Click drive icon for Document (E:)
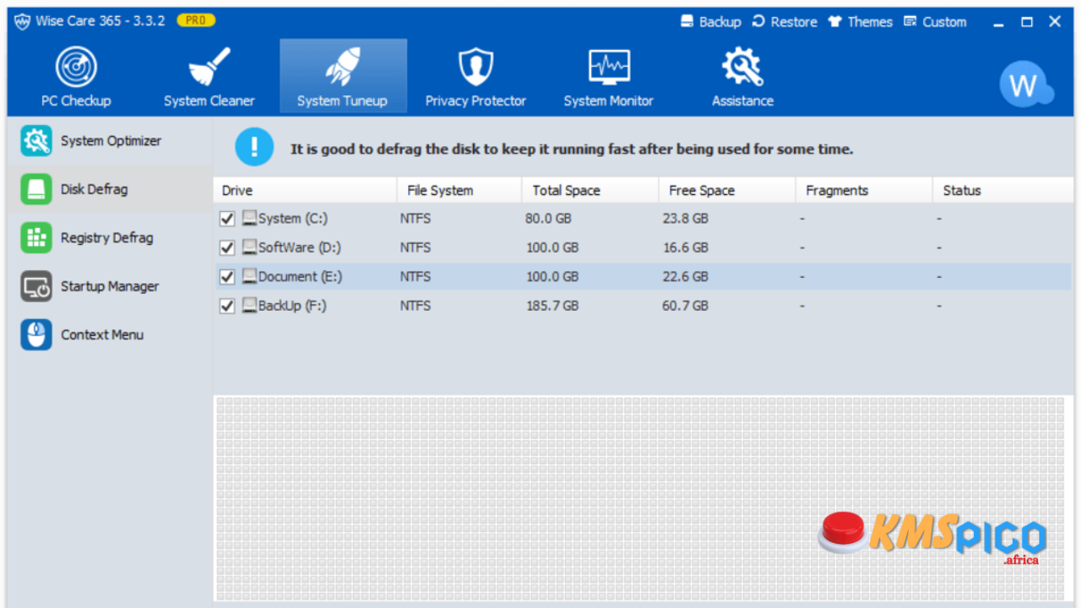Screen dimensions: 1081x608 coord(249,276)
